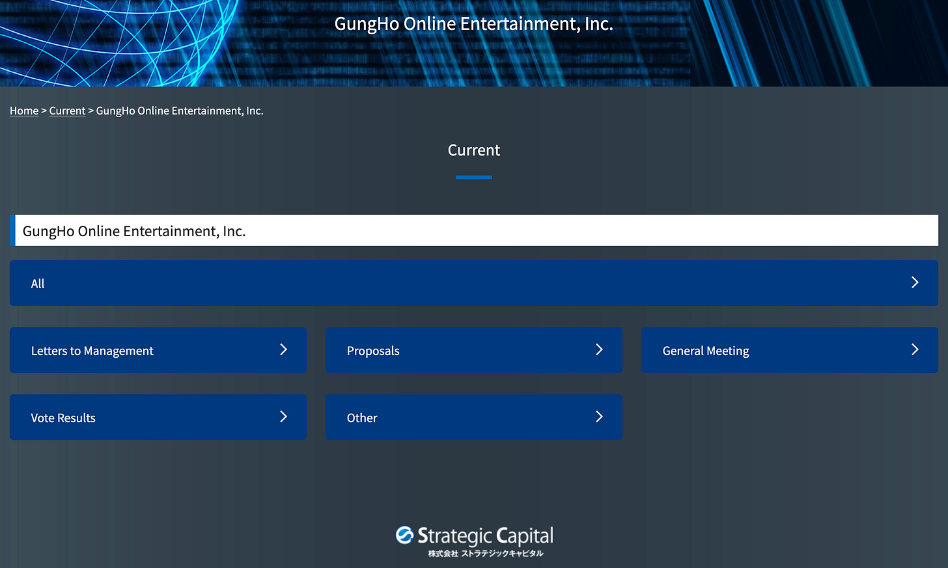The width and height of the screenshot is (948, 568).
Task: Click the arrow beside Letters to Management
Action: (283, 349)
